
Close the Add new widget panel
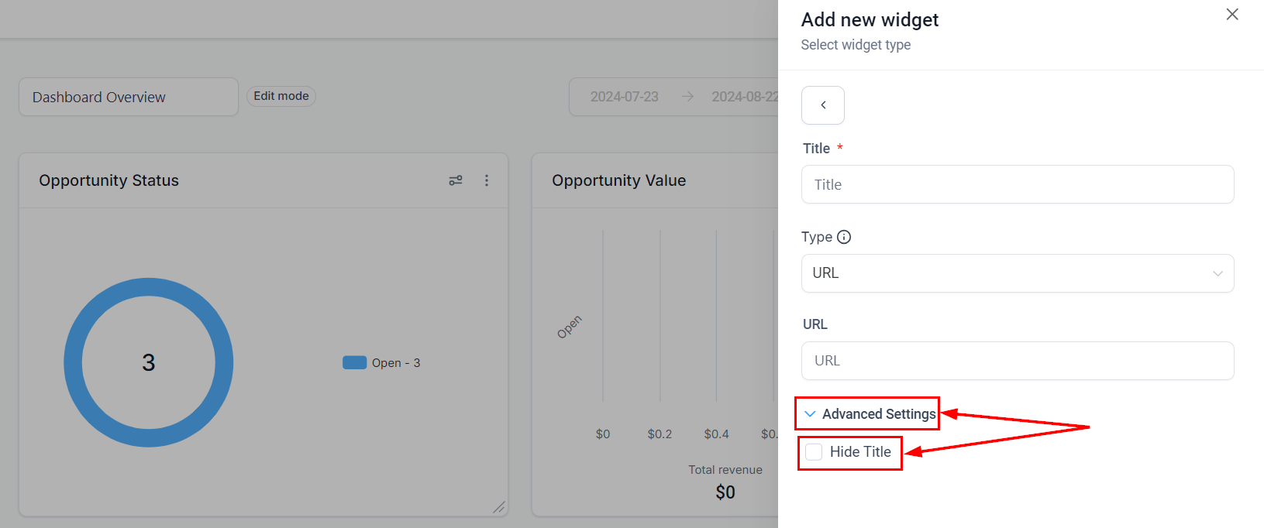click(1232, 15)
